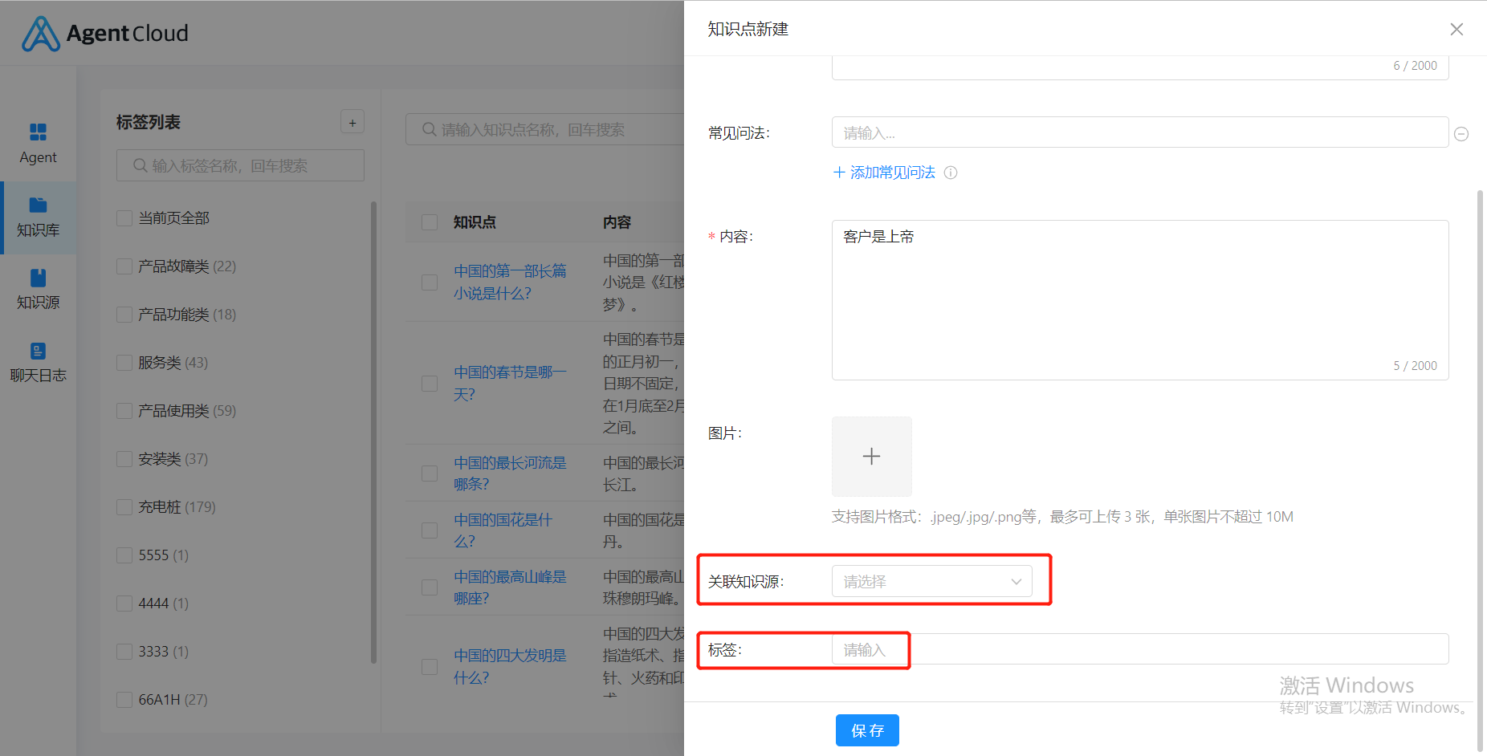Check the 服务类 (43) tag
Image resolution: width=1487 pixels, height=756 pixels.
click(x=124, y=363)
